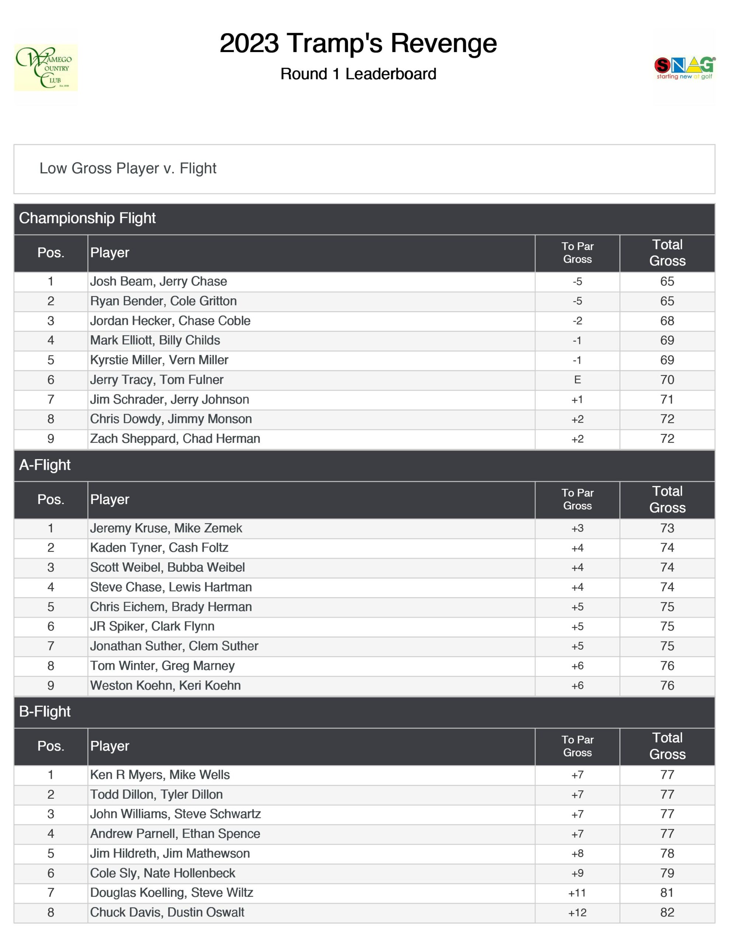Open Weston Koehn, Keri Koehn entry
Viewport: 729px width, 944px height.
pos(165,686)
